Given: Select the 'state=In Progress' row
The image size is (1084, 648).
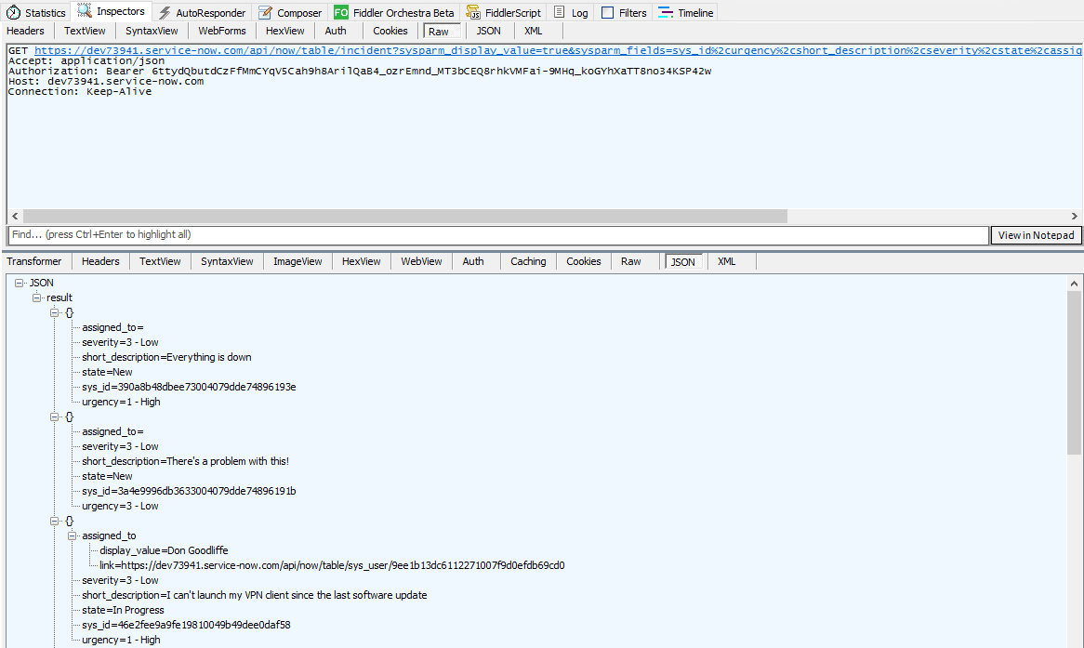Looking at the screenshot, I should [x=123, y=610].
